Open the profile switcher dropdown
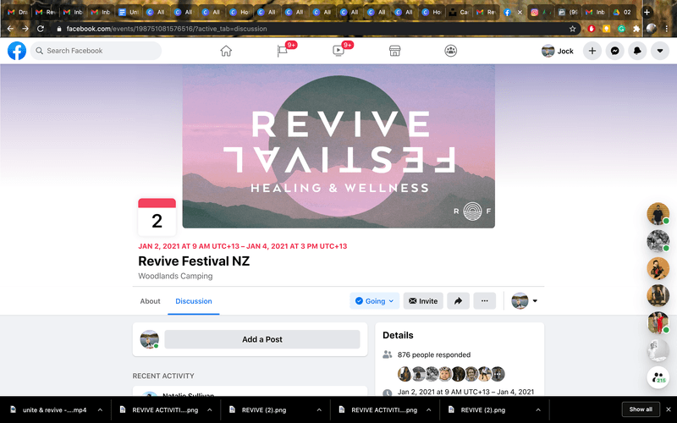This screenshot has width=677, height=423. click(524, 301)
